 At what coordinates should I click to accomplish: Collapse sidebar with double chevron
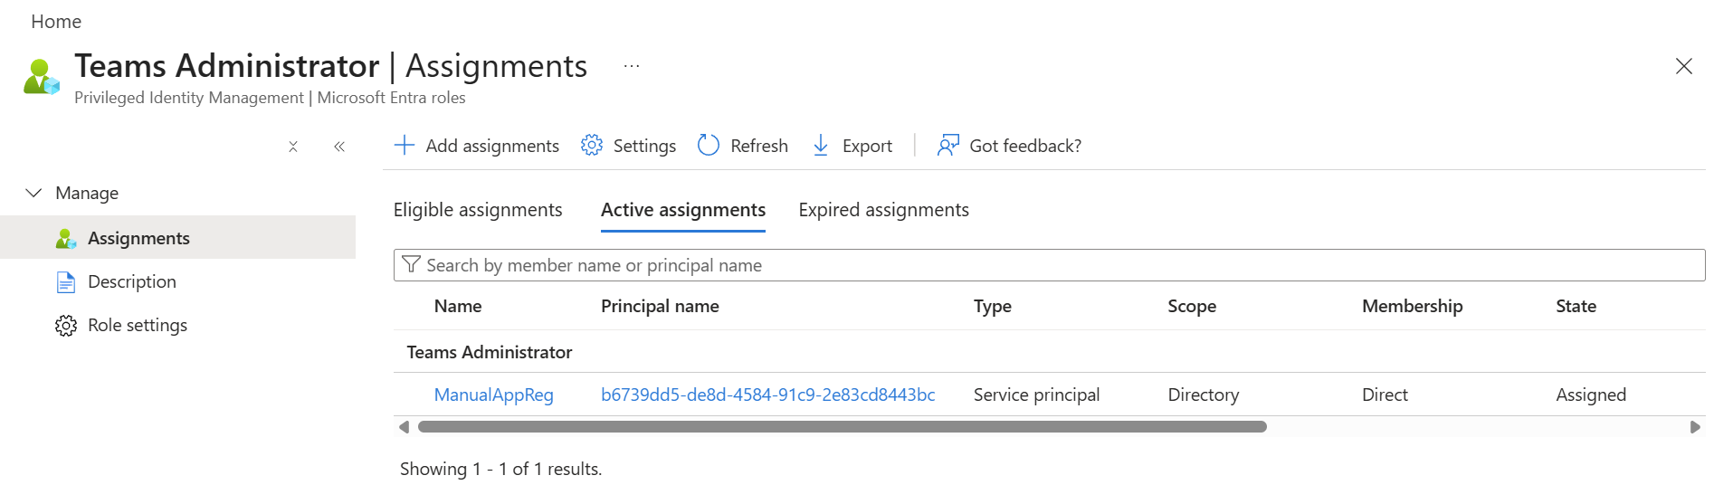coord(339,147)
